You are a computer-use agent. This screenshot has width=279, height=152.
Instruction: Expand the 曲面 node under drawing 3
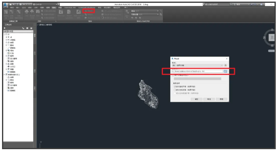(6, 42)
